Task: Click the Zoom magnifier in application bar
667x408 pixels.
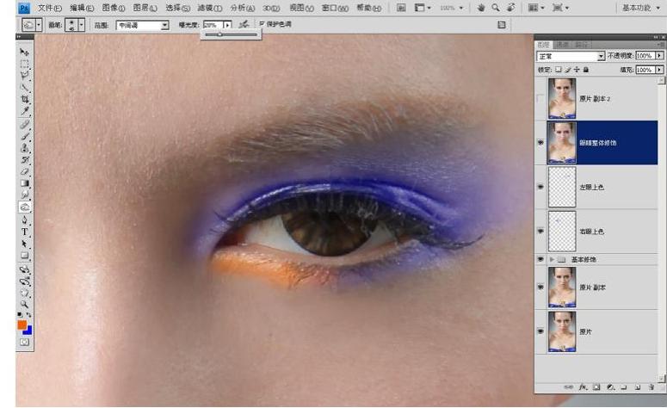Action: [496, 8]
